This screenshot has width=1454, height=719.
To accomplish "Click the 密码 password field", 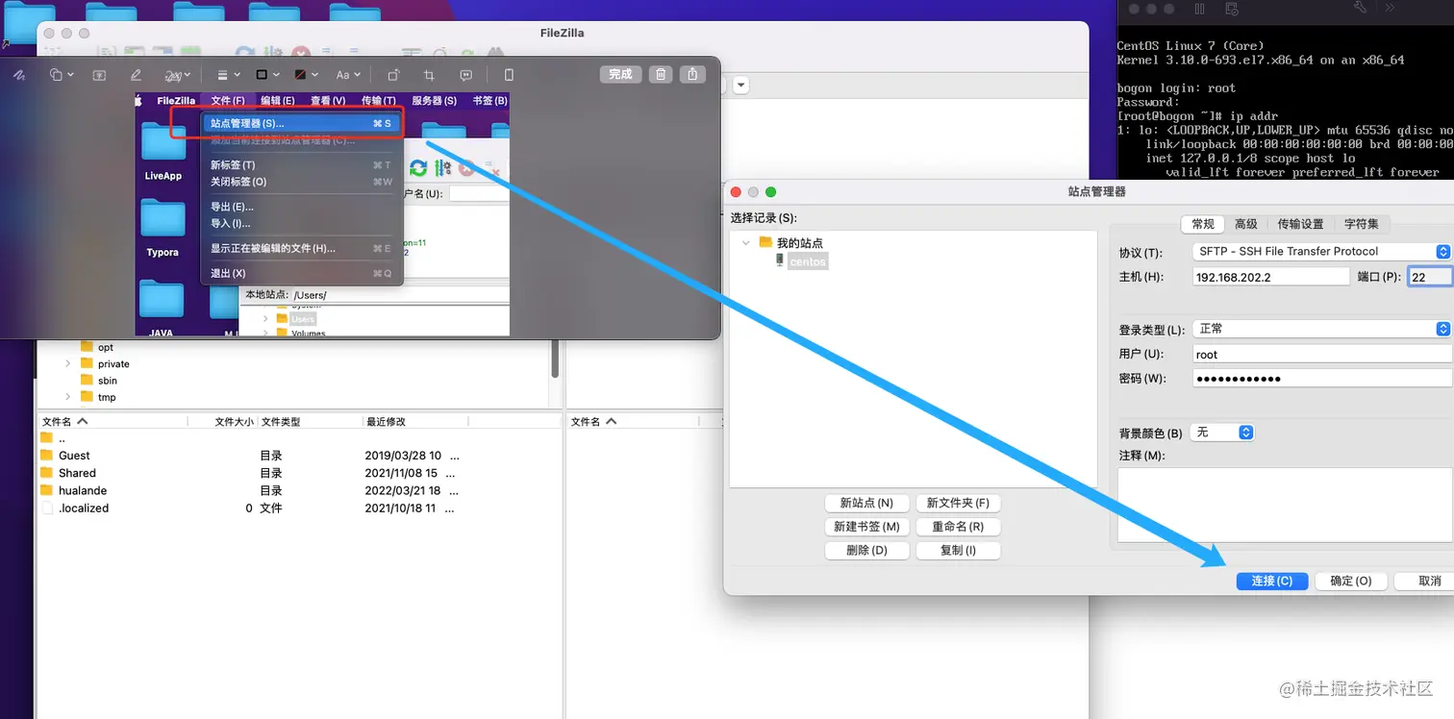I will click(1322, 379).
